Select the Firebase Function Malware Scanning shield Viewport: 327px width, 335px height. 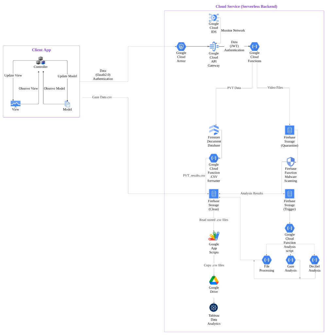click(x=290, y=162)
